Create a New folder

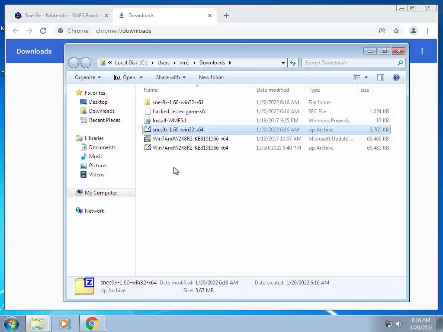(x=211, y=77)
